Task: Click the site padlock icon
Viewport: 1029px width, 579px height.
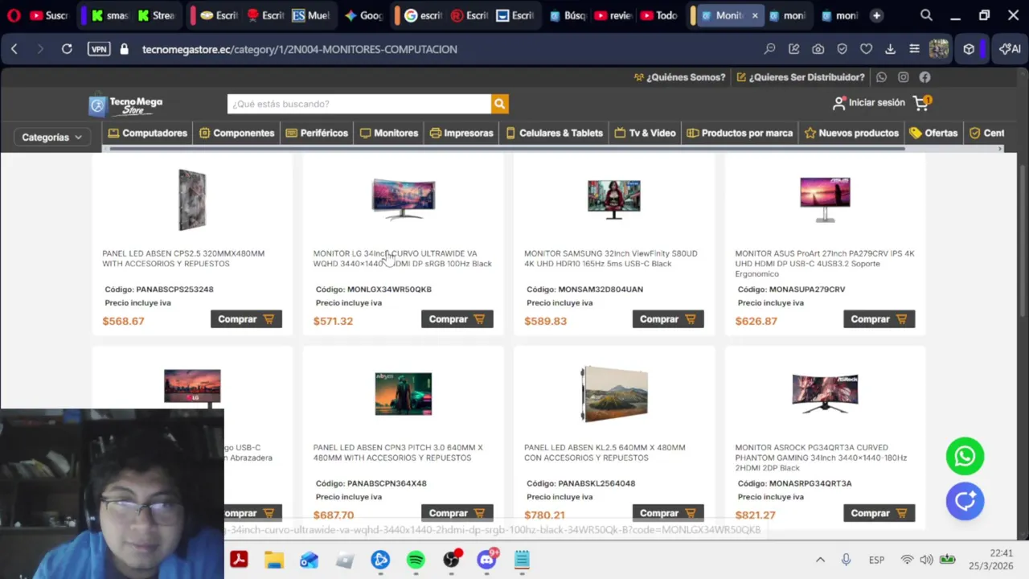Action: pos(124,49)
